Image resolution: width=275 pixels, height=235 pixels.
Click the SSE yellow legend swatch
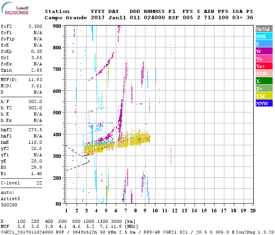(264, 96)
